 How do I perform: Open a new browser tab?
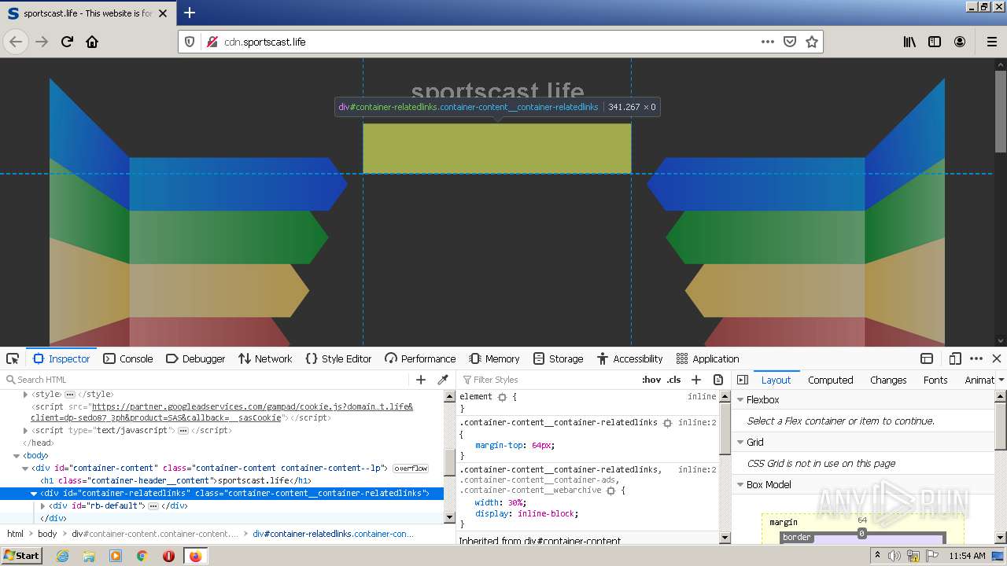[189, 13]
